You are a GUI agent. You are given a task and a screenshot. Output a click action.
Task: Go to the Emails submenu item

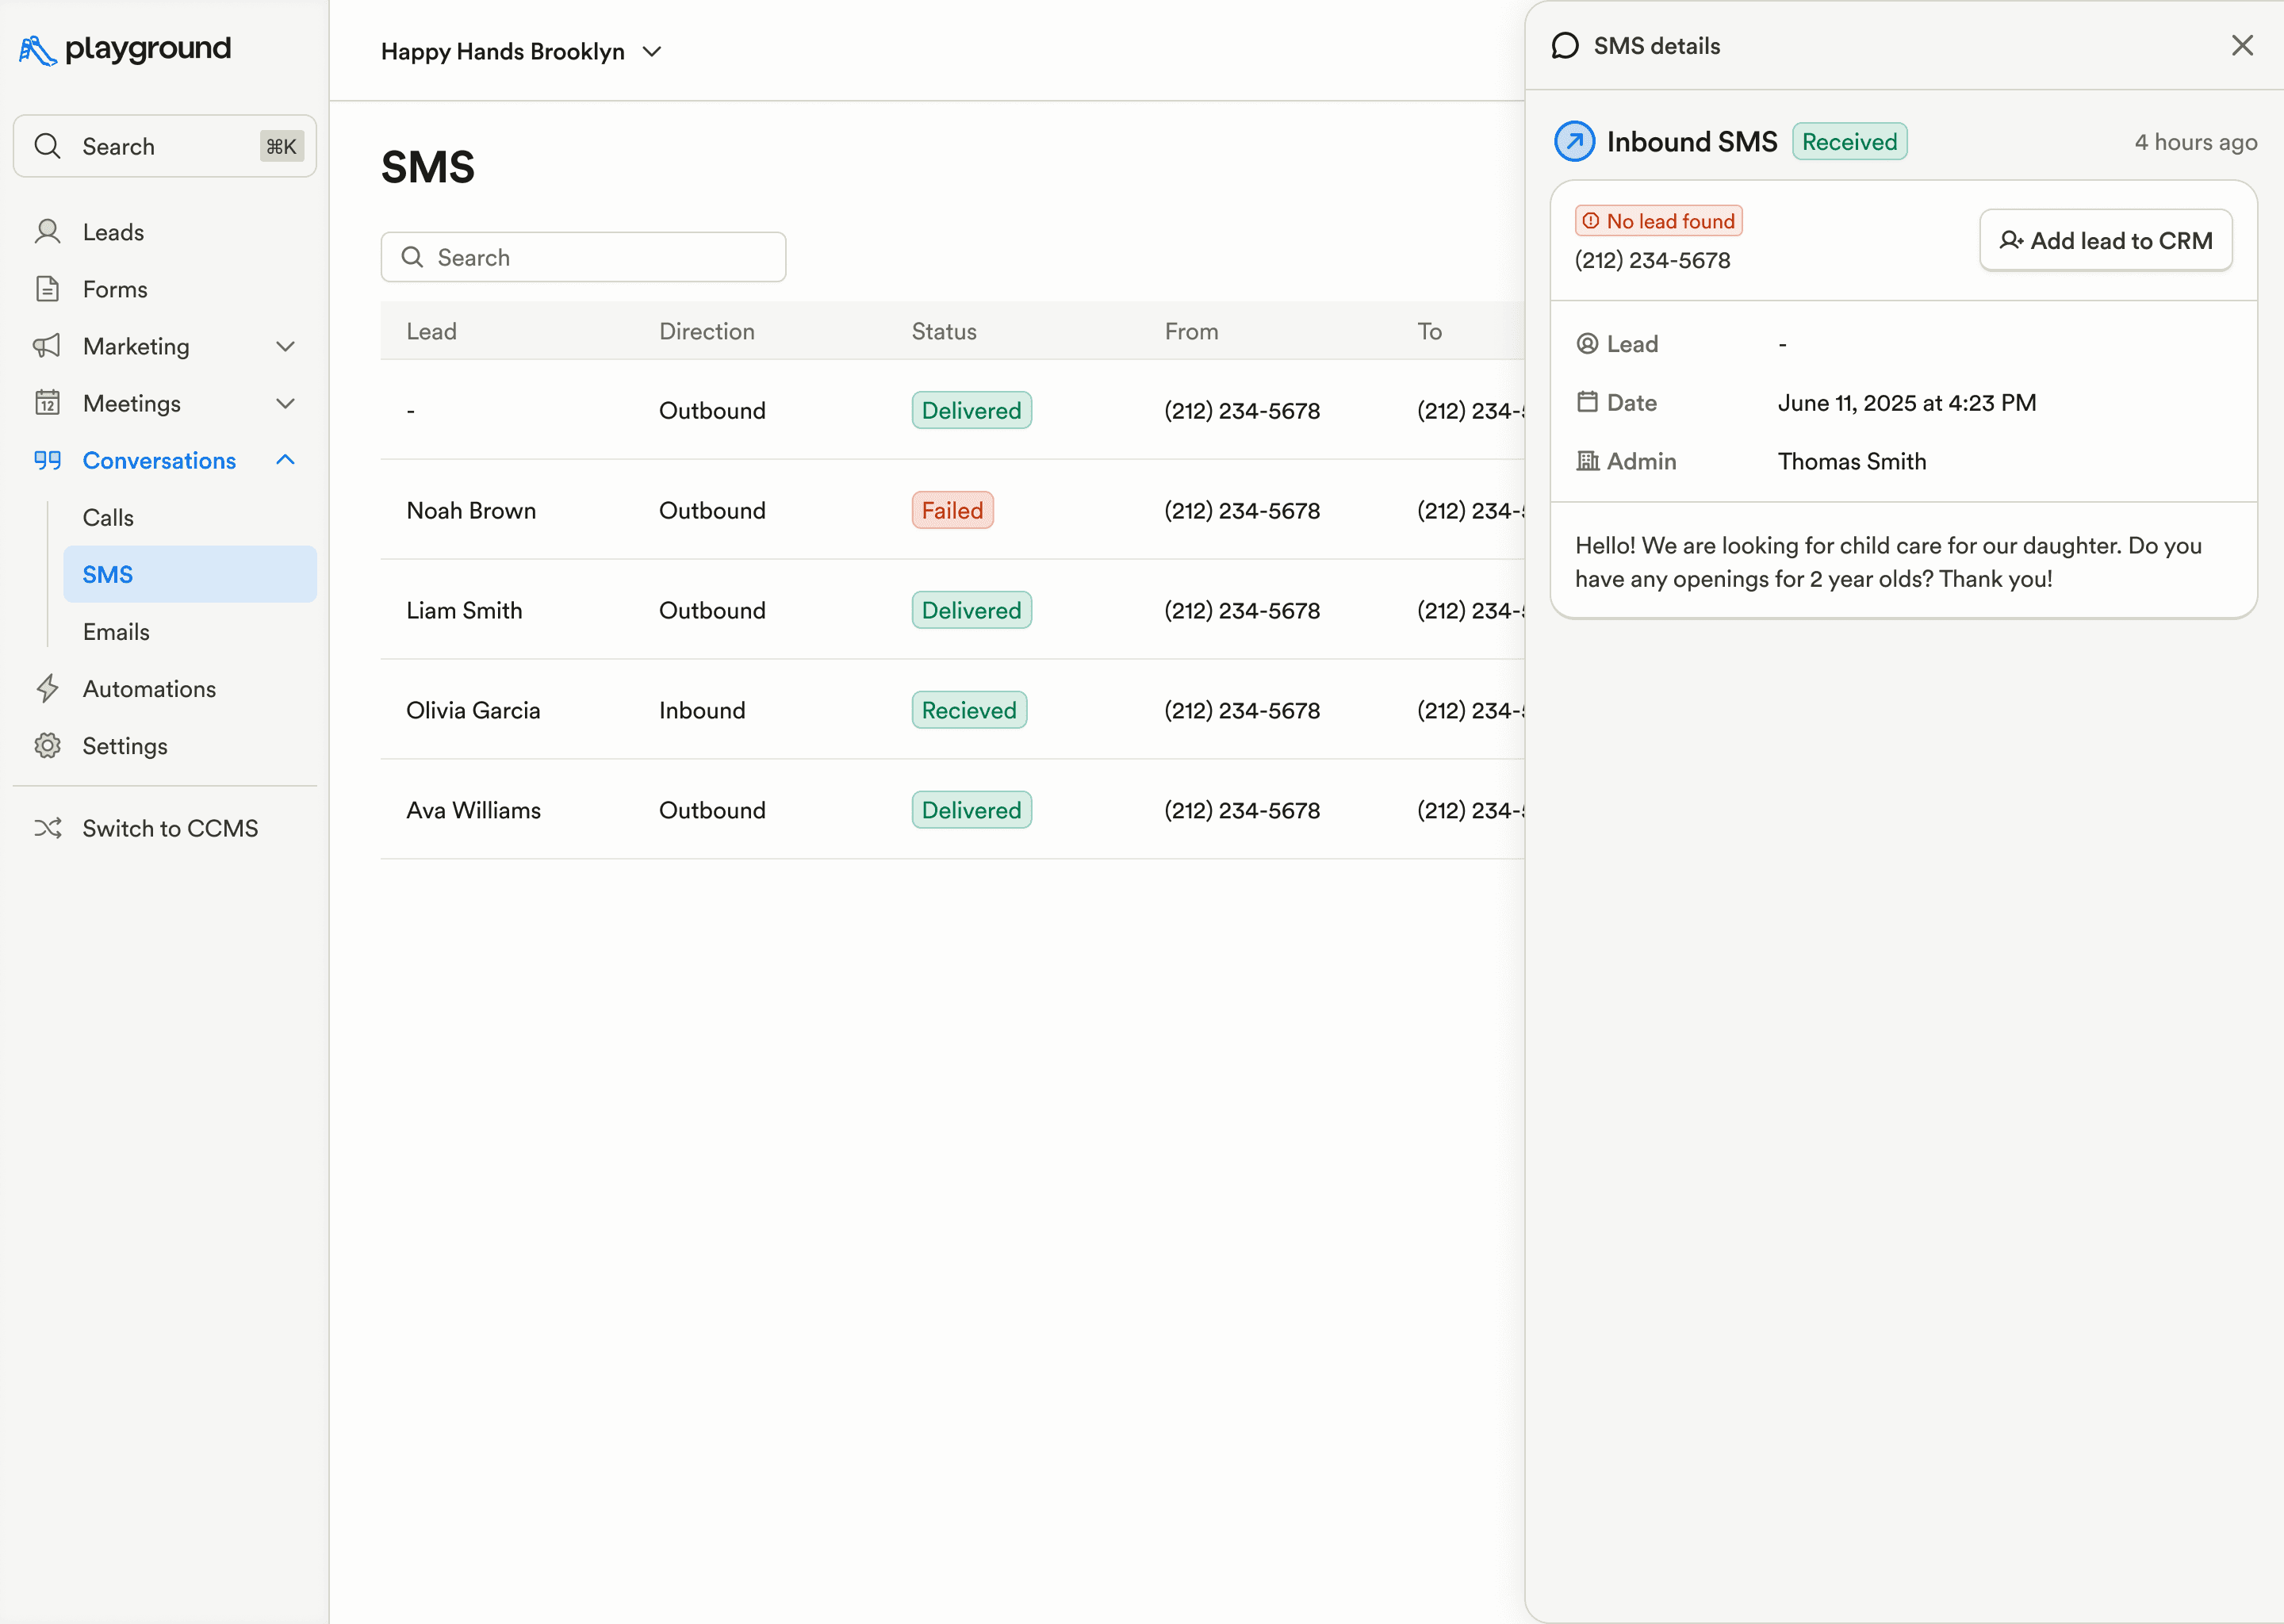116,632
